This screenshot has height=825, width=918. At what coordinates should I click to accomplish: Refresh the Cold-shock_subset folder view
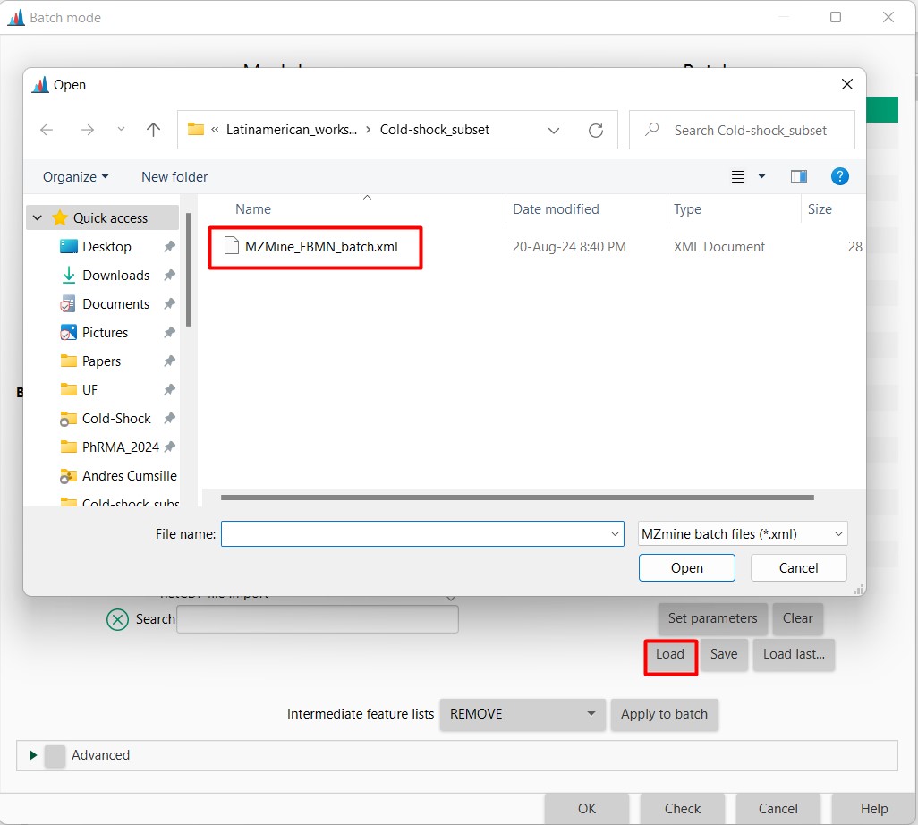pos(596,130)
